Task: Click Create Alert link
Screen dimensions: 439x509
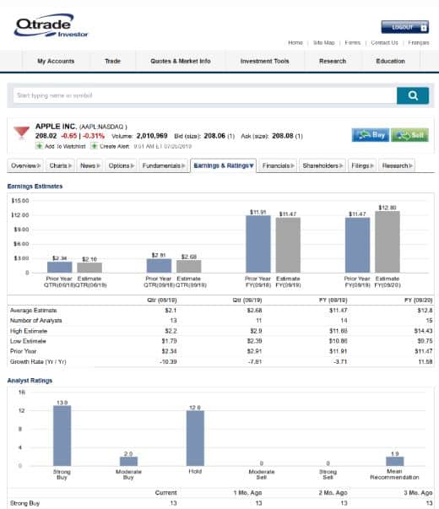Action: click(x=114, y=146)
